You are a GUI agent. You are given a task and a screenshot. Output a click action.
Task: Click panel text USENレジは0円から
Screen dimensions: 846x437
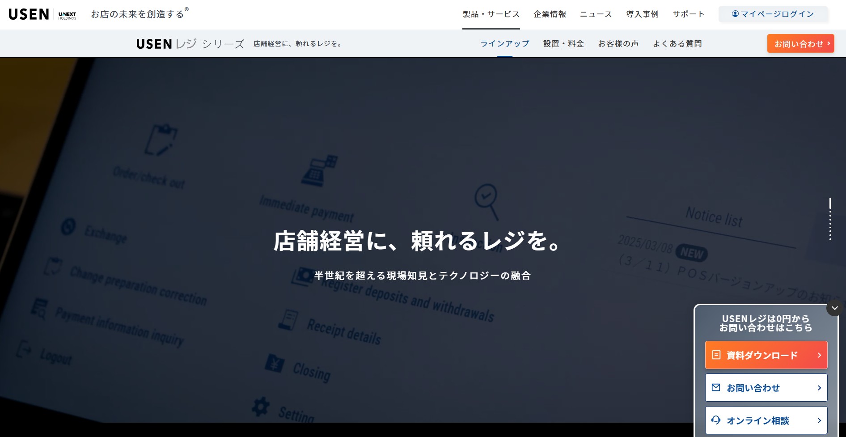click(766, 318)
